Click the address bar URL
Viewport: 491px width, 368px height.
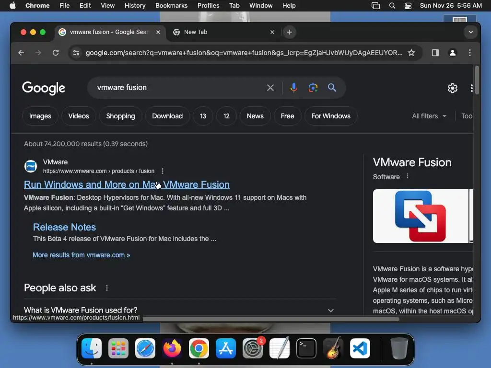pyautogui.click(x=244, y=53)
